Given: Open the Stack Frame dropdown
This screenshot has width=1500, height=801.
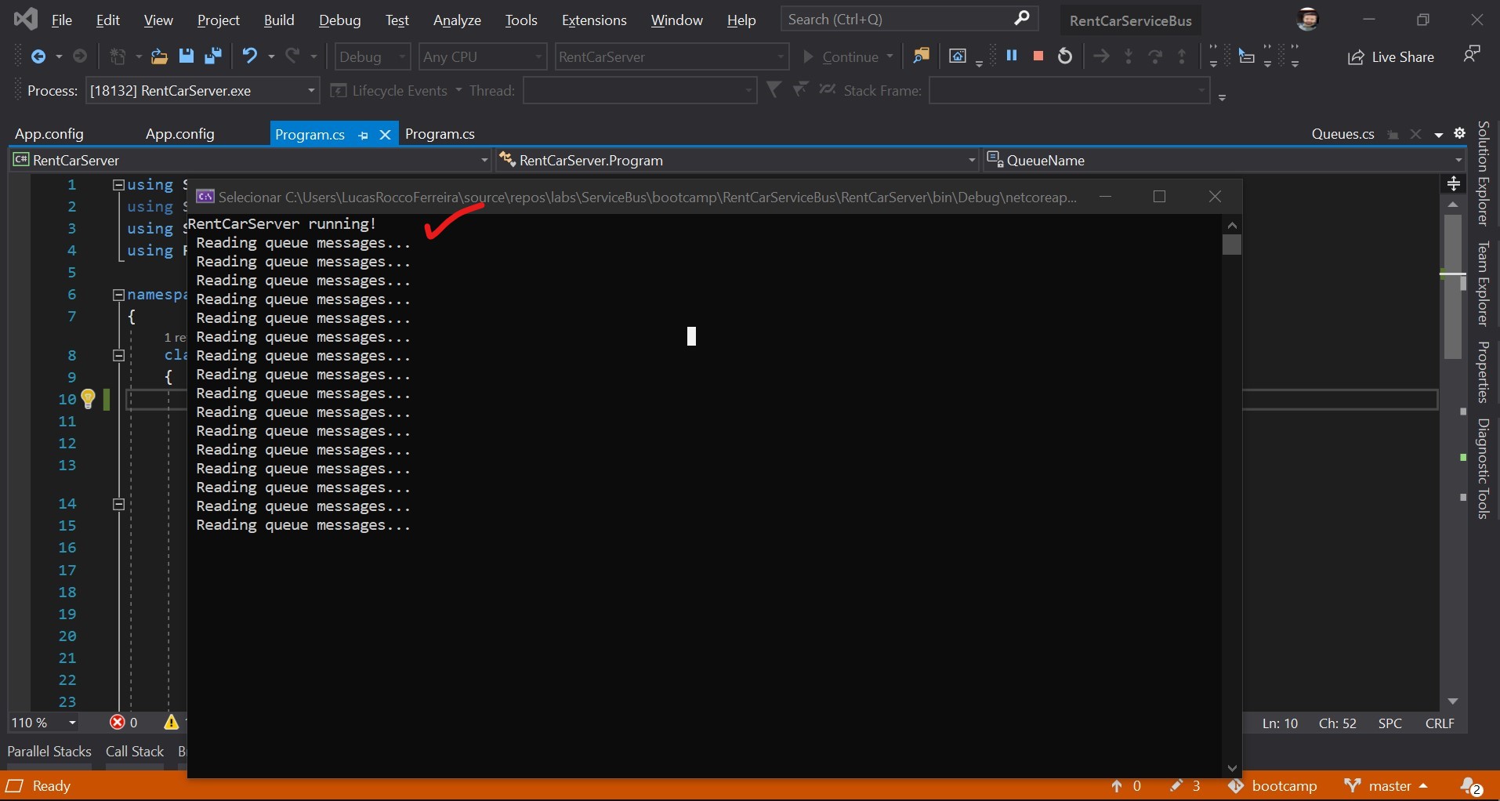Looking at the screenshot, I should [x=1070, y=91].
